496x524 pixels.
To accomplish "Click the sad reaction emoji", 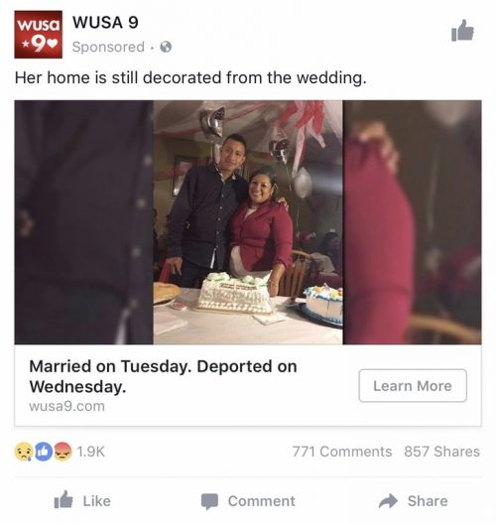I will point(24,452).
